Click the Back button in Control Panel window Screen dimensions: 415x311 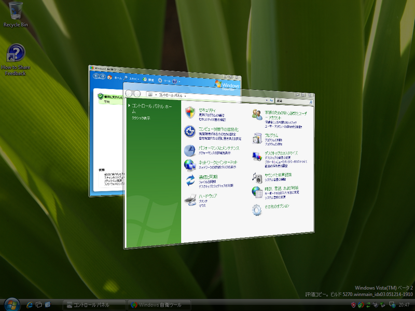[129, 93]
